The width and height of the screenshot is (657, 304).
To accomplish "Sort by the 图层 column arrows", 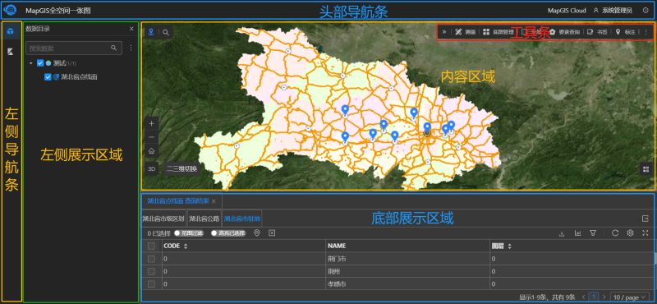I will pos(509,246).
